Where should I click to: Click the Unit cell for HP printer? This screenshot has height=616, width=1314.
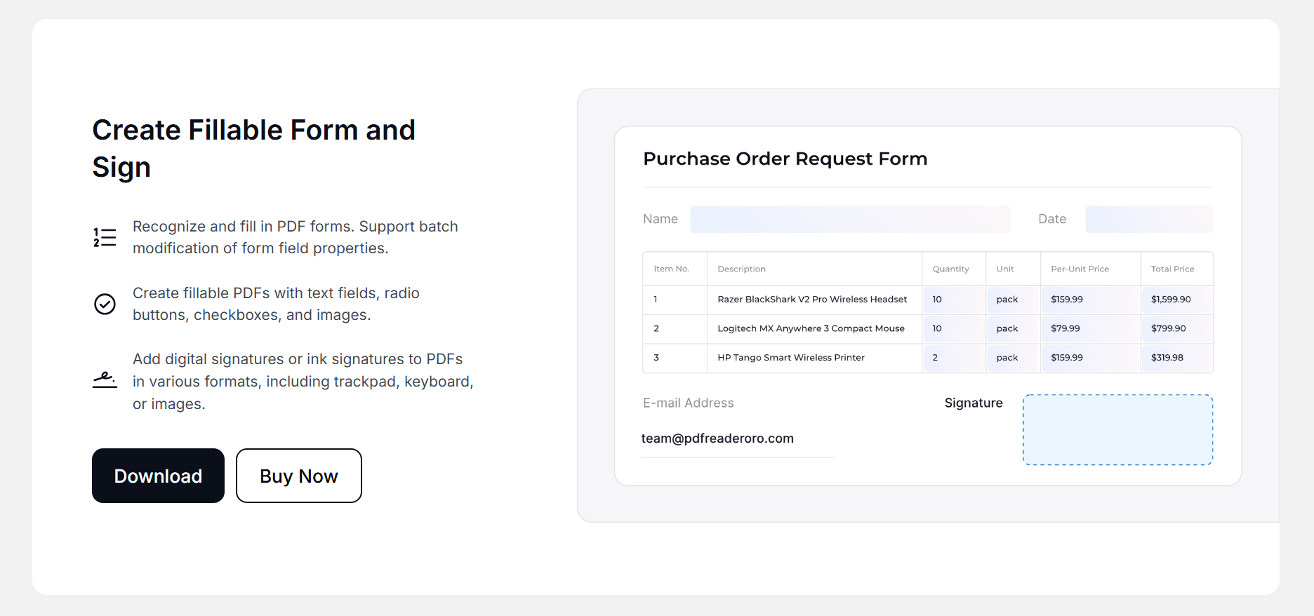[1013, 358]
